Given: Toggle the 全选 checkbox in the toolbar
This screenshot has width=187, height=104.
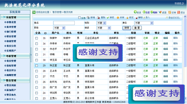Looking at the screenshot, I should pos(79,18).
